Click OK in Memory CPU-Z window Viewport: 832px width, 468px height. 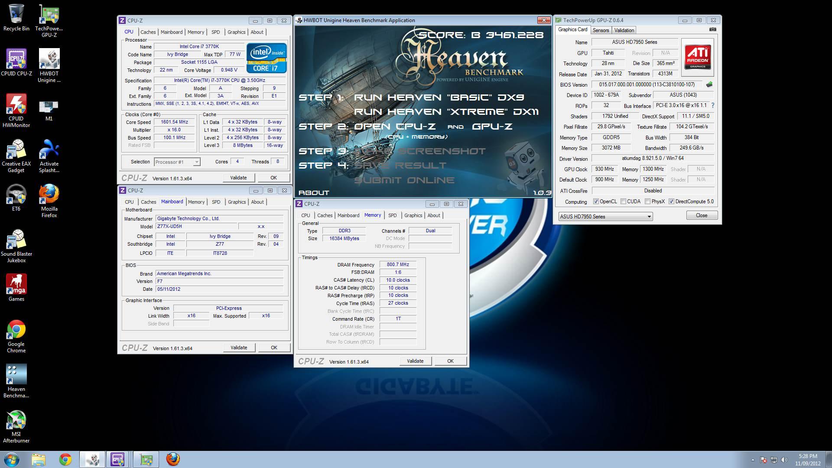[x=450, y=361]
